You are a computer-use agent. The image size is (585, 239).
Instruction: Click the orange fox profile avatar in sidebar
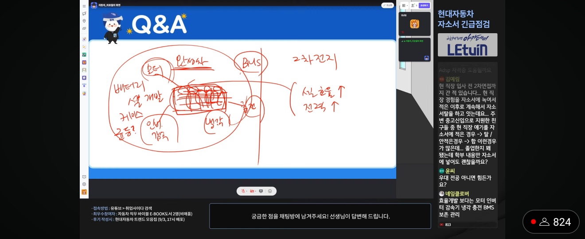(x=84, y=192)
